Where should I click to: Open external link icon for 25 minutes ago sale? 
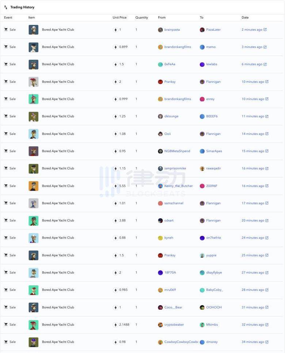pos(267,255)
